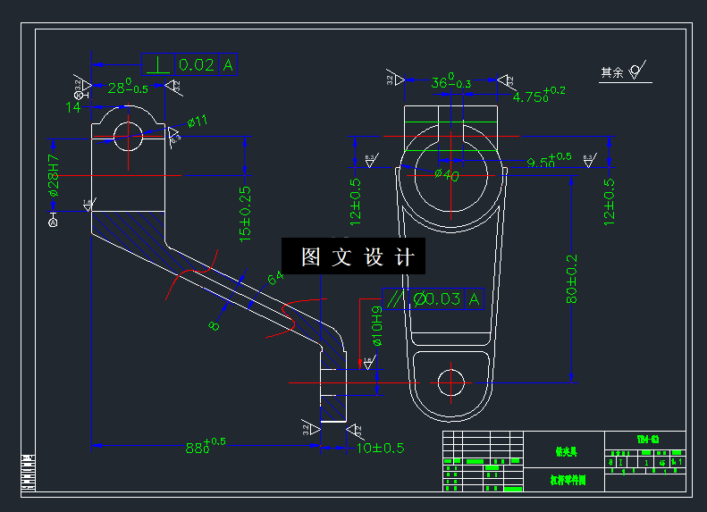Select the drawing number in the title block's top cell
The width and height of the screenshot is (707, 512).
648,439
